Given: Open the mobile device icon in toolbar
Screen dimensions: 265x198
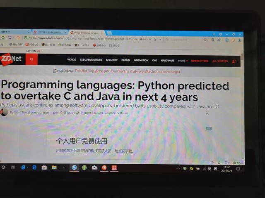Looking at the screenshot, I should 213,40.
